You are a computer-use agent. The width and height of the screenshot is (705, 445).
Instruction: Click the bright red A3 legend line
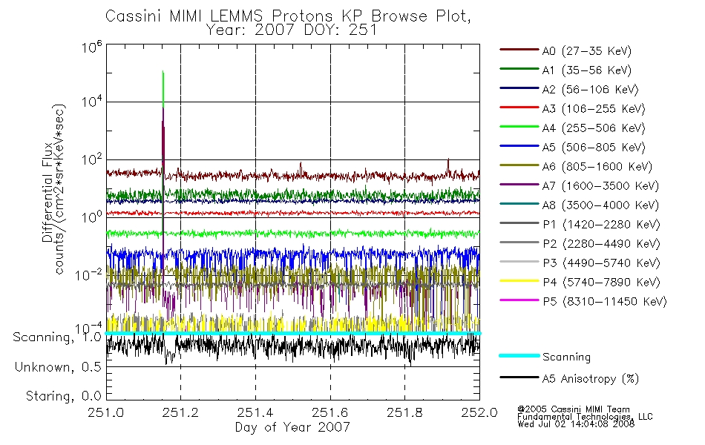(519, 108)
